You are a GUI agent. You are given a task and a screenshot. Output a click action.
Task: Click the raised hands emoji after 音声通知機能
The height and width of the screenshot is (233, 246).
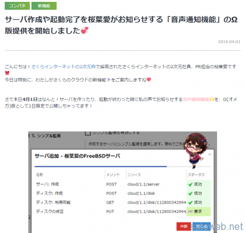pyautogui.click(x=212, y=100)
